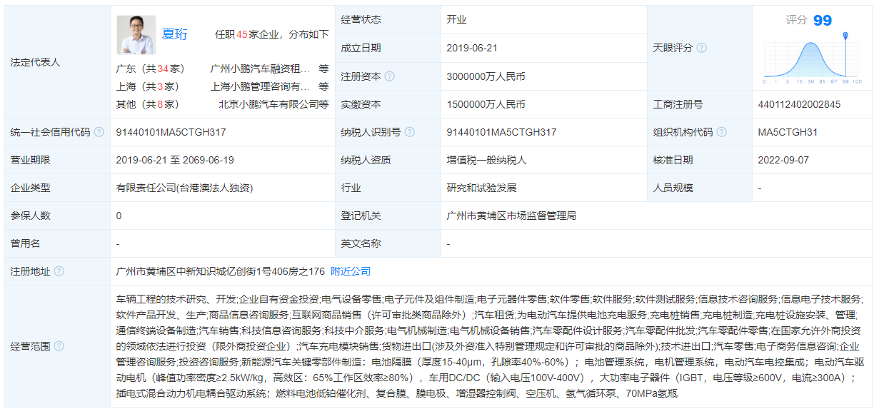879x414 pixels.
Task: Click 广东（共34家）entry
Action: tap(151, 69)
